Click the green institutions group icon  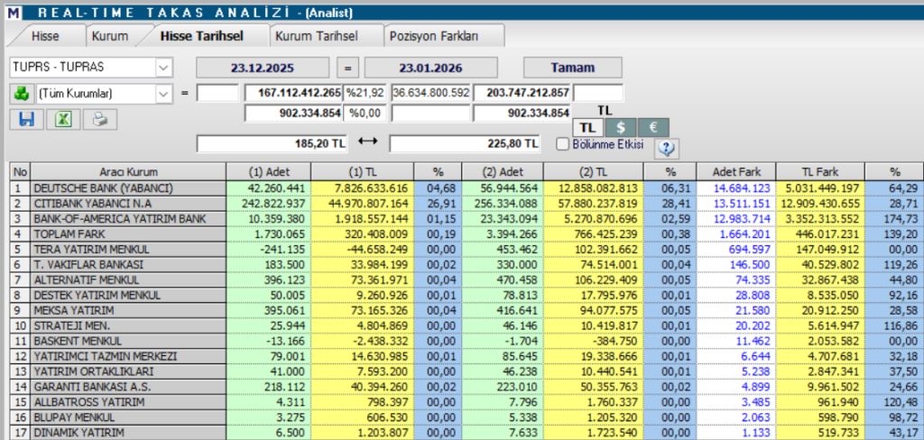21,93
